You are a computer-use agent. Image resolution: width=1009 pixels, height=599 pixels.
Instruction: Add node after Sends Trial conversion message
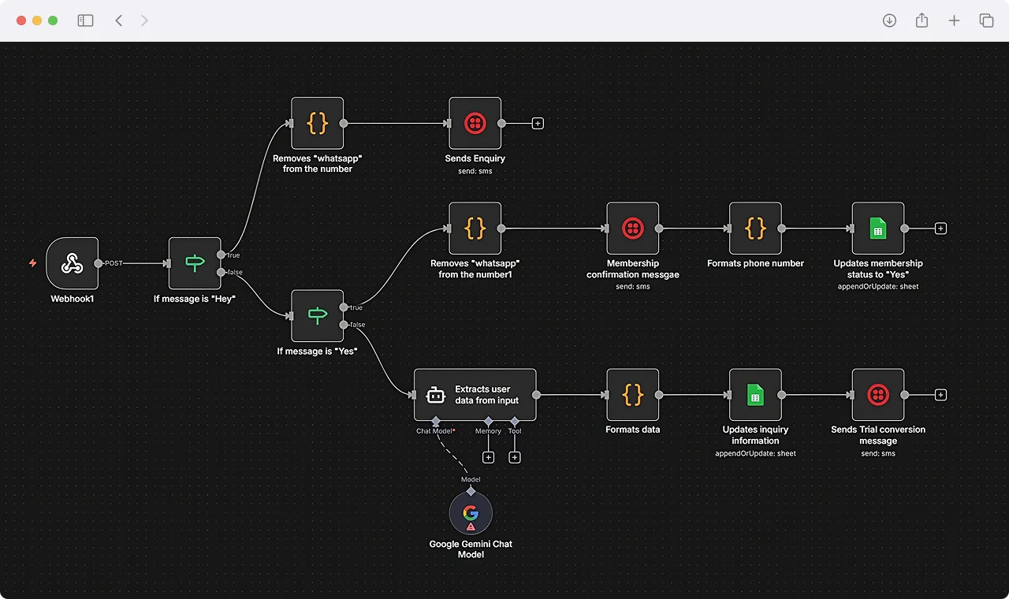pos(940,395)
